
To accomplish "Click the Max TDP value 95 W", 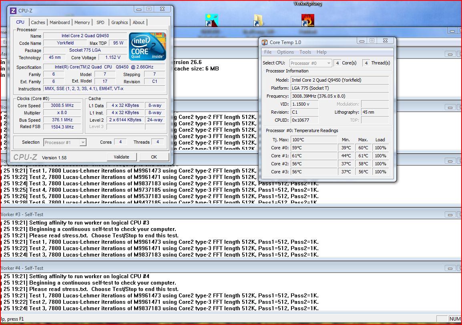I will (118, 43).
